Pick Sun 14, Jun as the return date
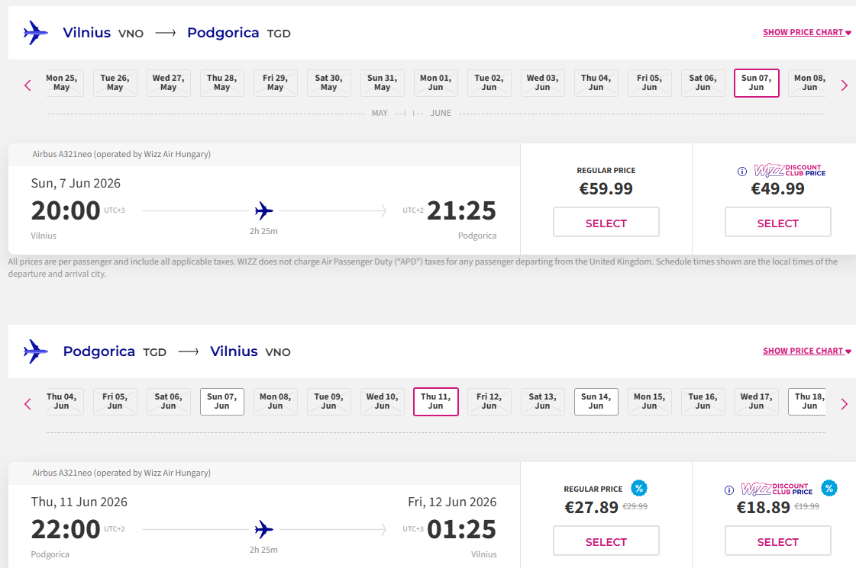 pos(596,402)
